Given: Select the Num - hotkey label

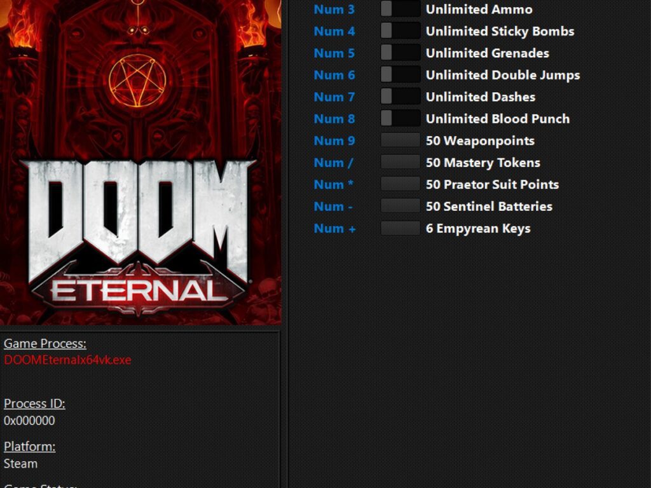Looking at the screenshot, I should [x=333, y=207].
